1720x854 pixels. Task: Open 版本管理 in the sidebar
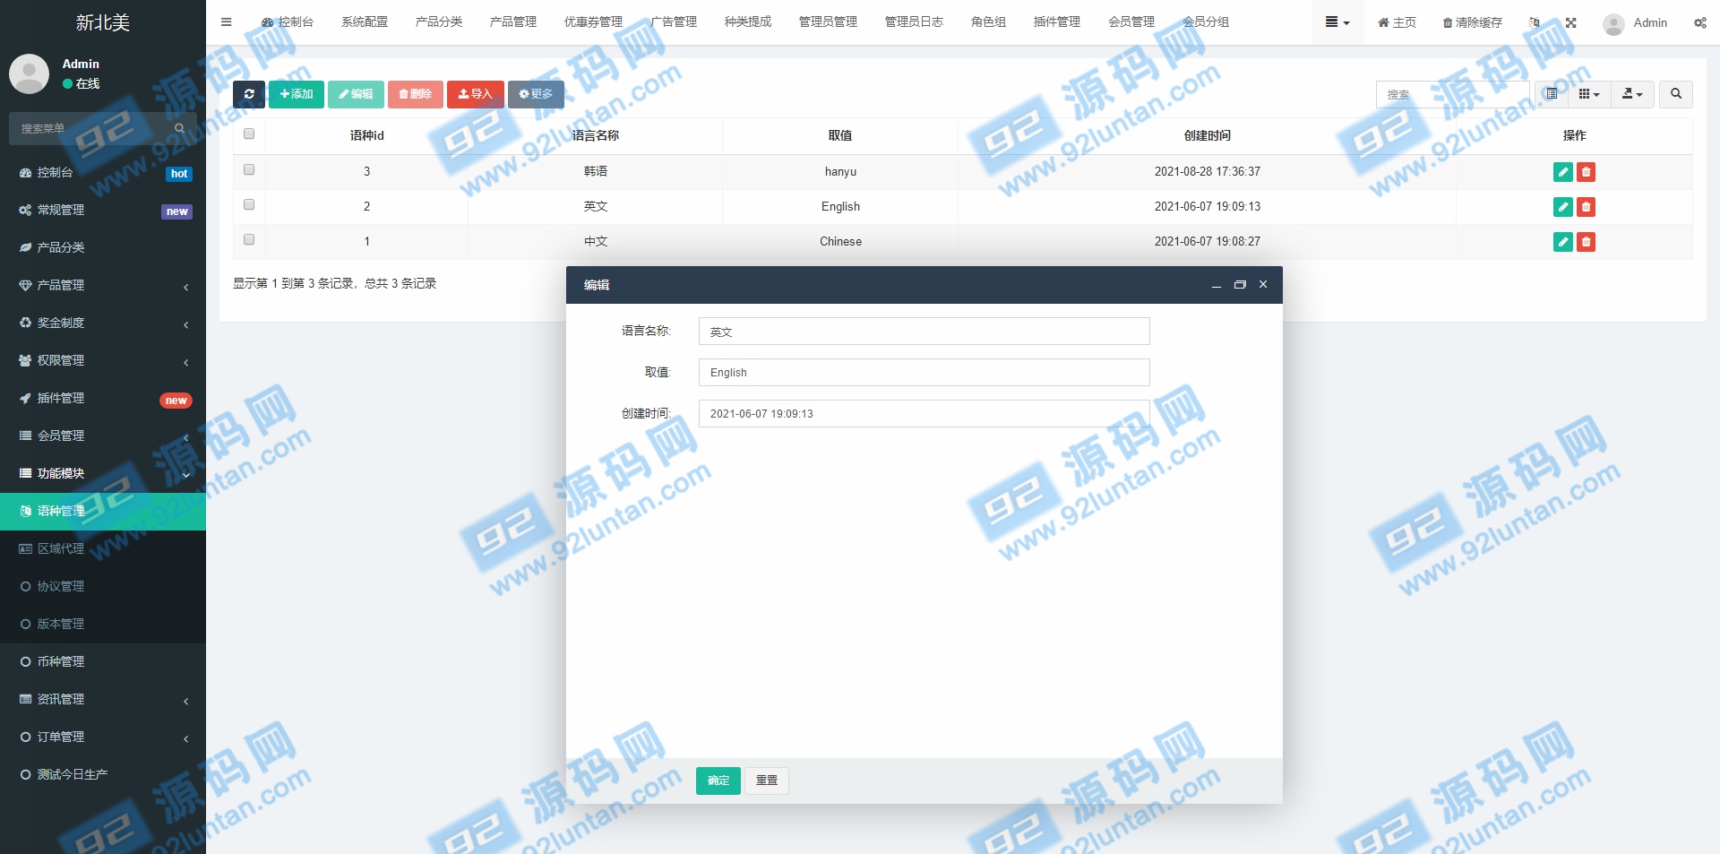point(103,624)
